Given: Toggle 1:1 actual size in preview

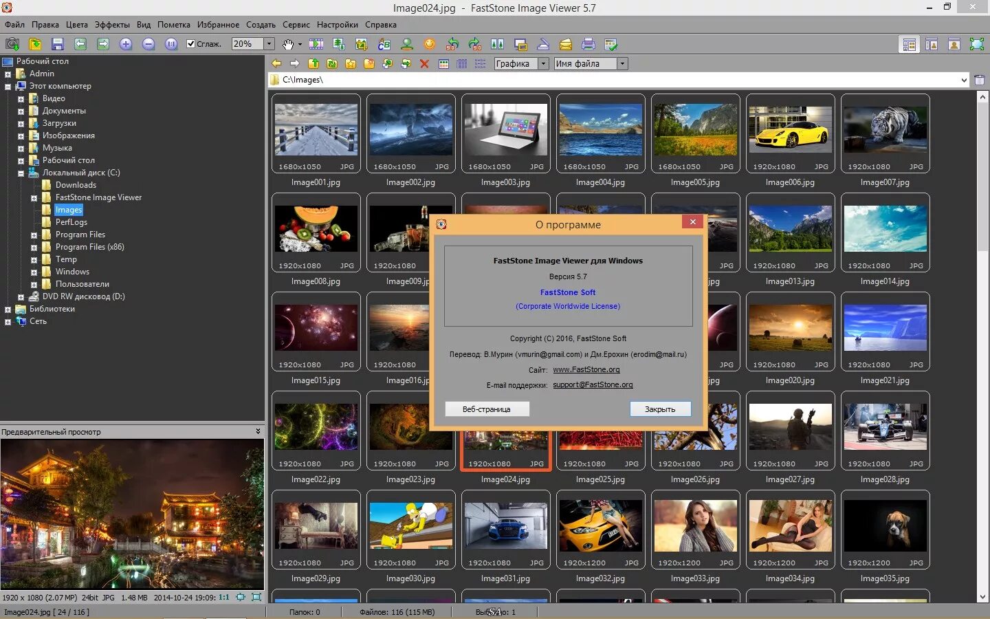Looking at the screenshot, I should 224,598.
